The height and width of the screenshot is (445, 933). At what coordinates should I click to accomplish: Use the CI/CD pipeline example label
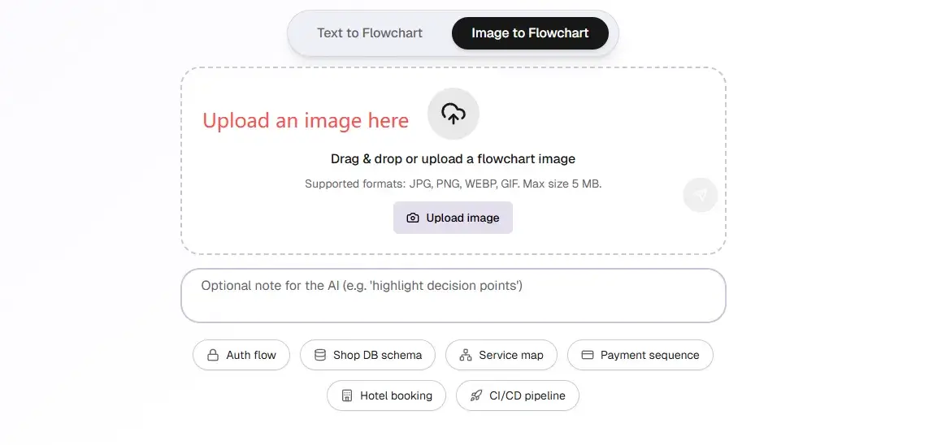[x=525, y=395]
